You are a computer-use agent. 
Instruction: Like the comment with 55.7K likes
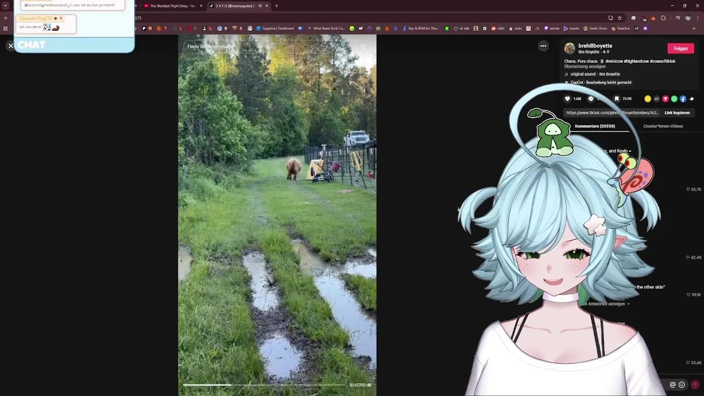[x=688, y=189]
